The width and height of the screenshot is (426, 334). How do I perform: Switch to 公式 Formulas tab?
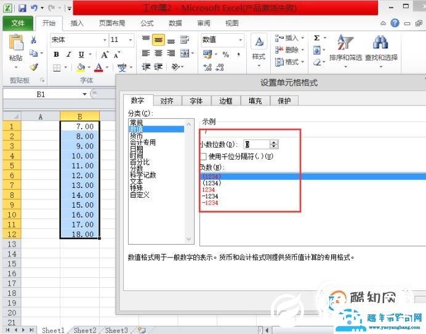click(x=147, y=23)
